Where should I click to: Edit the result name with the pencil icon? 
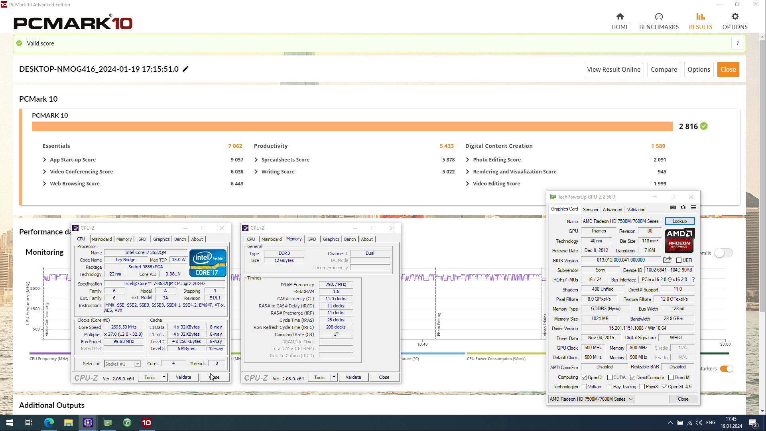click(185, 69)
